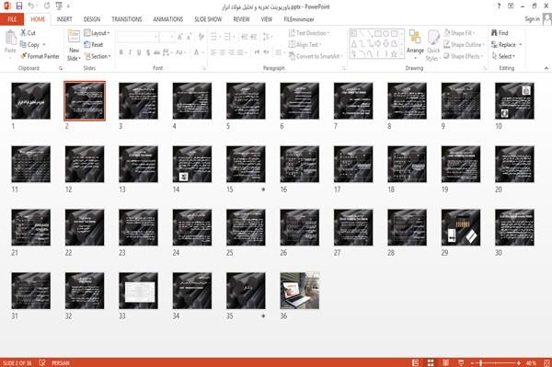Click zoom out minus button
The height and width of the screenshot is (367, 552).
click(473, 362)
